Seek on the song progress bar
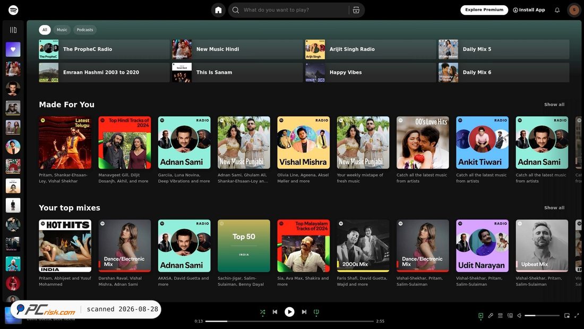The width and height of the screenshot is (584, 329). 289,321
